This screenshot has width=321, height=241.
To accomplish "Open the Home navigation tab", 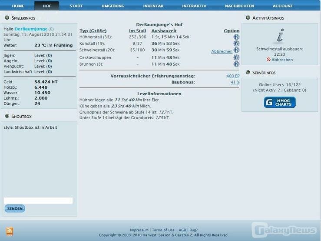I will pos(18,6).
